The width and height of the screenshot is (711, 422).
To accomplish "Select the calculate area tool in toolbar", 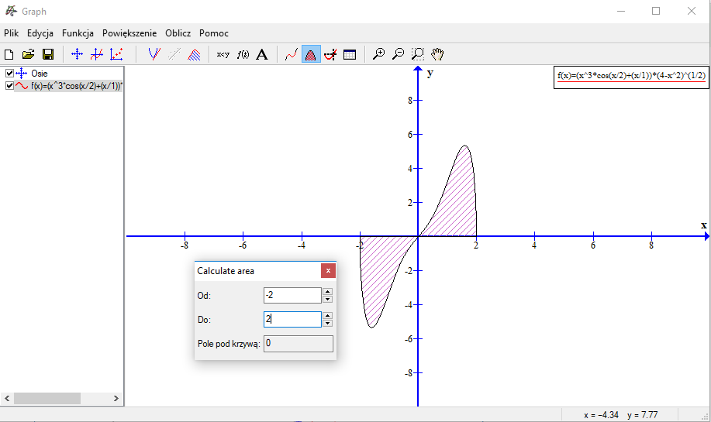I will [311, 54].
